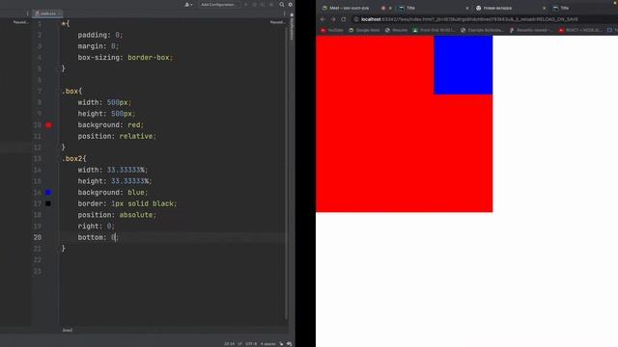This screenshot has height=347, width=618.
Task: Click the .box2 breadcrumb below editor
Action: click(x=67, y=330)
